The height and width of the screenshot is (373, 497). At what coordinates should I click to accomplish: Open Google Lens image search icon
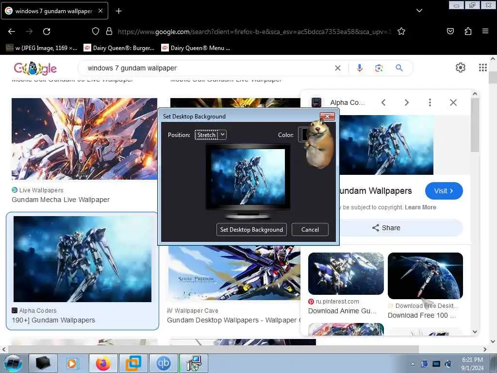[x=379, y=68]
